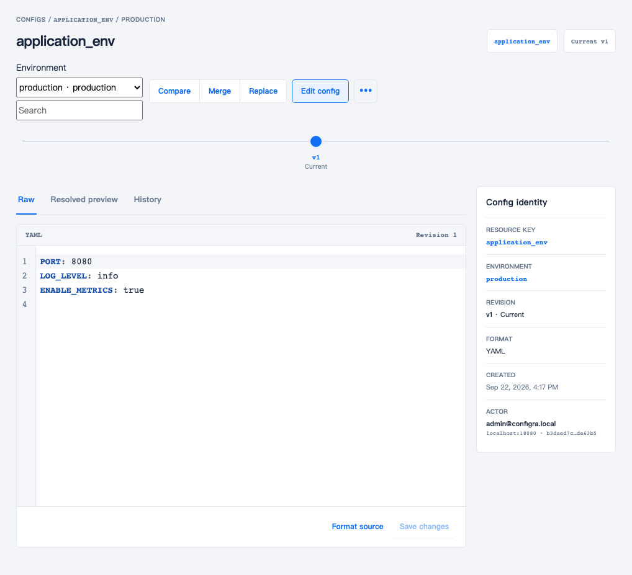Place cursor on the PORT: 8080 line
This screenshot has width=632, height=575.
251,262
